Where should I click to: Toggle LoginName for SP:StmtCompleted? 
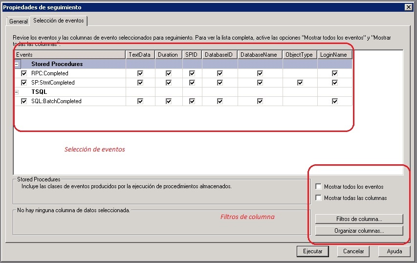335,83
